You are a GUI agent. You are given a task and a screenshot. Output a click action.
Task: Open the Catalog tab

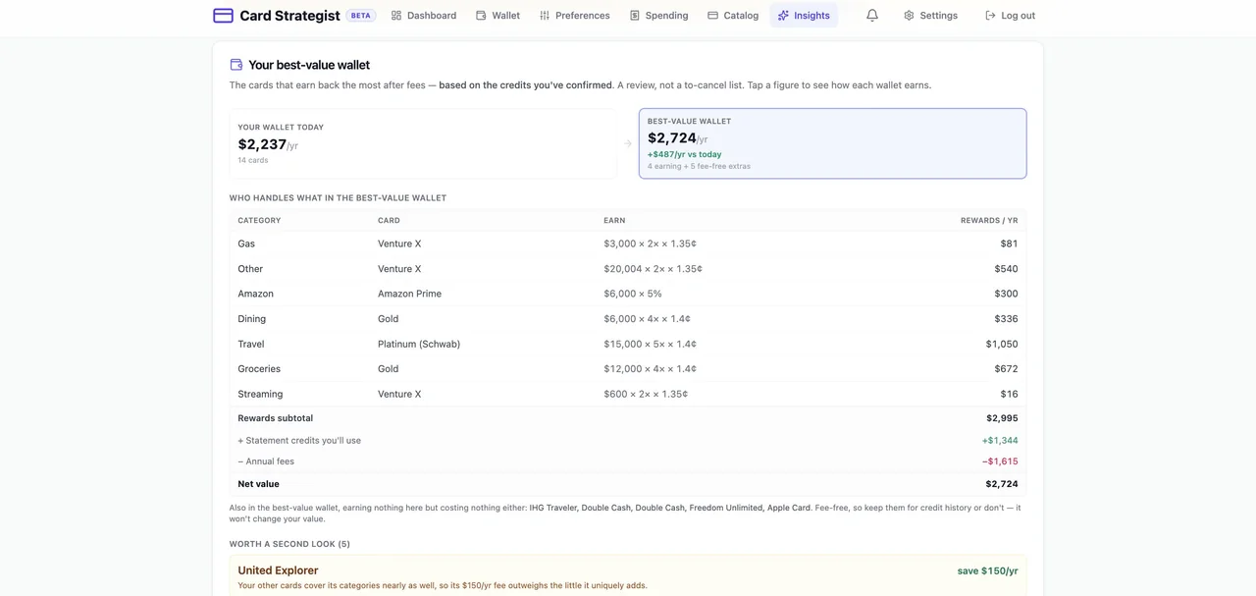click(734, 16)
